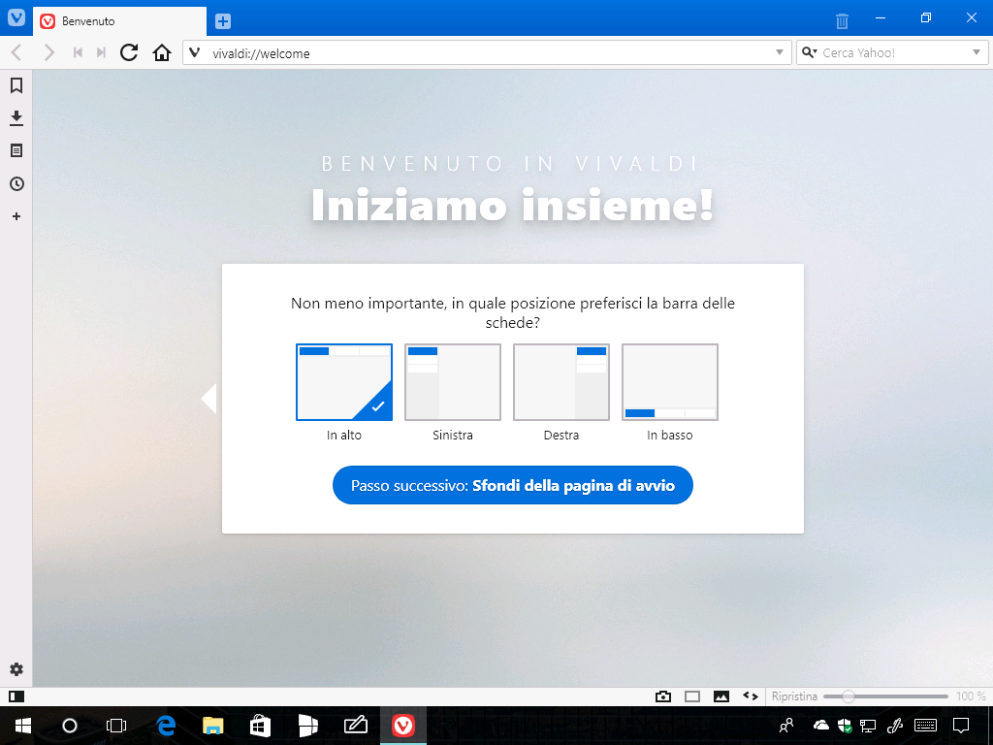The height and width of the screenshot is (745, 993).
Task: Go to the home page
Action: point(162,52)
